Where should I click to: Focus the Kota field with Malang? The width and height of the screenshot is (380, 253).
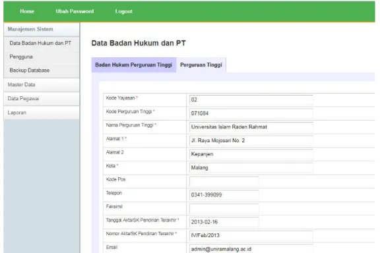(x=251, y=167)
